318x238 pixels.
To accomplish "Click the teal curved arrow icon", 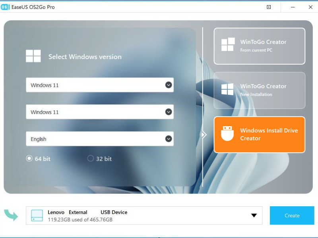I will [11, 215].
